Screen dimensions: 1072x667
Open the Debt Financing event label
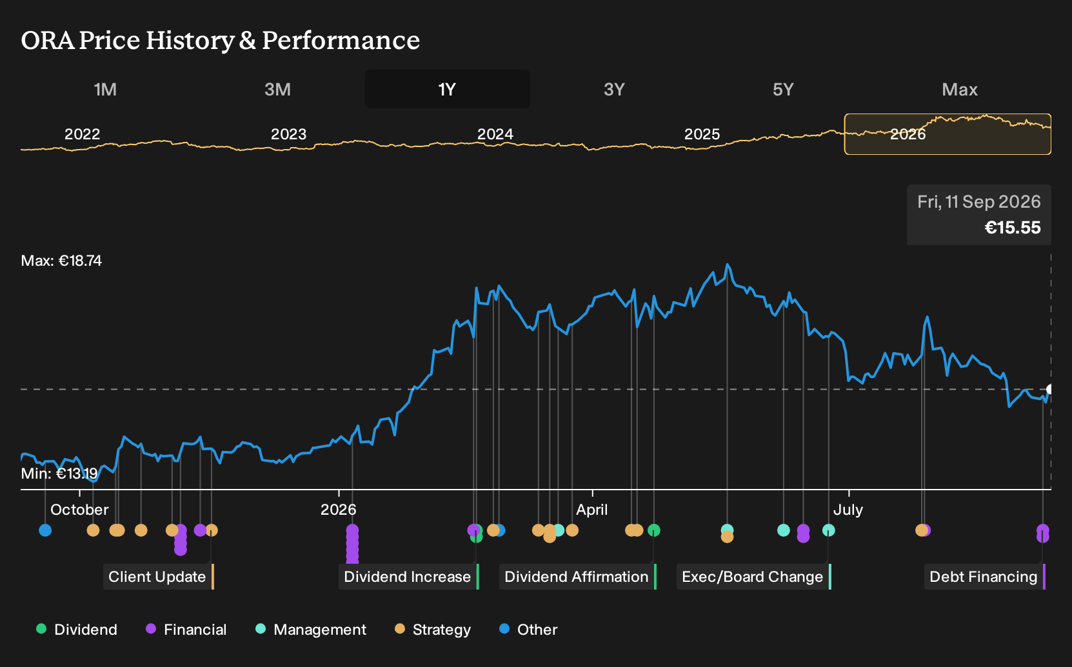point(985,577)
